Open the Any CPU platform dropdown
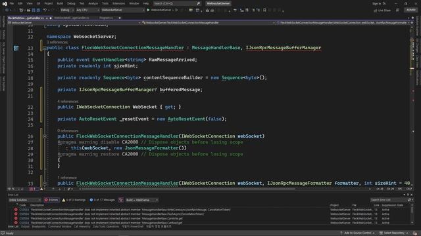This screenshot has height=236, width=421. coord(87,10)
